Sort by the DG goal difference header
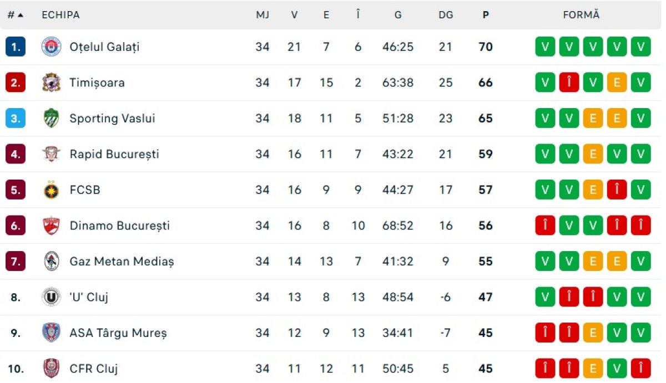 [446, 15]
